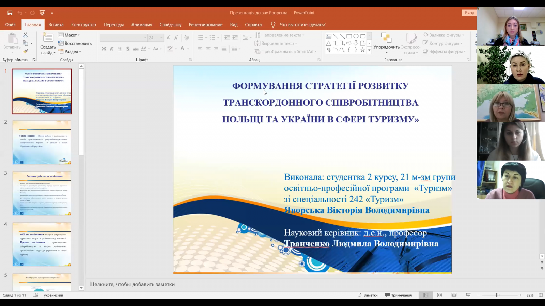This screenshot has height=306, width=545.
Task: Click украинский language indicator
Action: pyautogui.click(x=53, y=295)
